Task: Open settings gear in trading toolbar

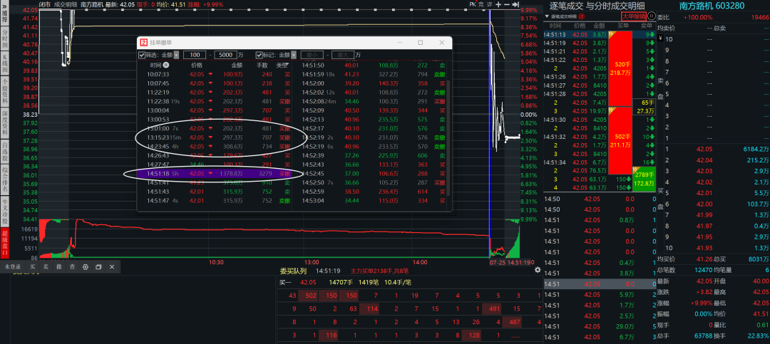Action: (x=85, y=267)
